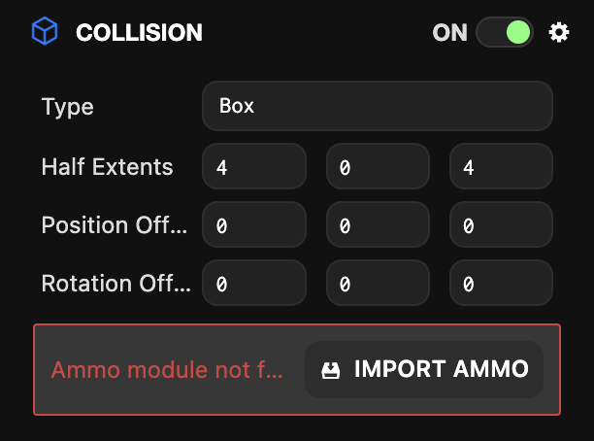Viewport: 594px width, 441px height.
Task: Click the truncated Rotation Offset label
Action: 115,284
